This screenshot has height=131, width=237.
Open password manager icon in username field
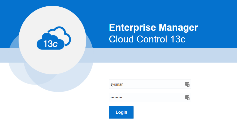(187, 84)
